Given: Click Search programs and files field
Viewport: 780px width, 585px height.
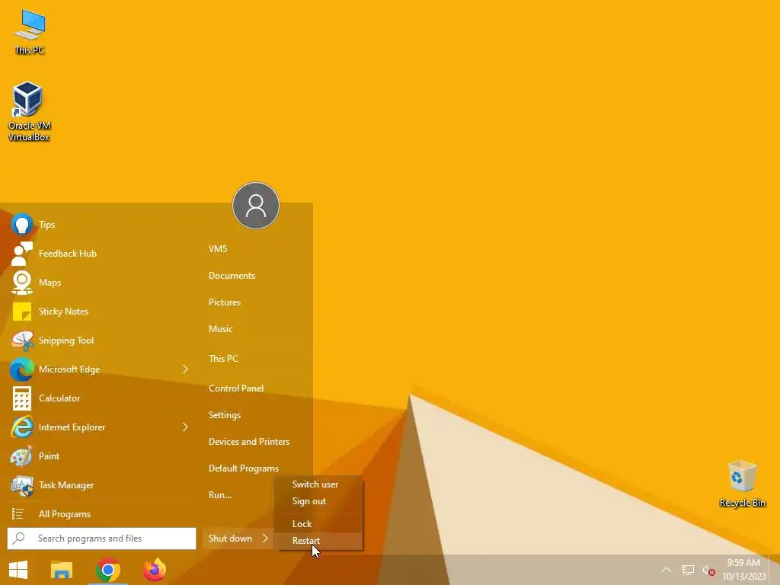Looking at the screenshot, I should [x=101, y=539].
